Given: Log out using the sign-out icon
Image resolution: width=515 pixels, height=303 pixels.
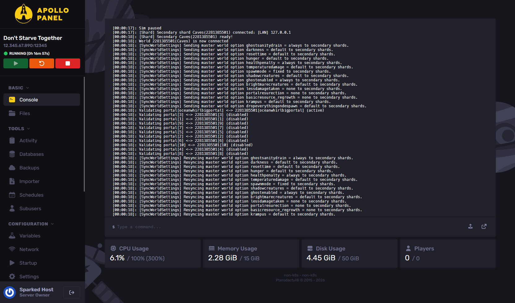Looking at the screenshot, I should pos(72,292).
